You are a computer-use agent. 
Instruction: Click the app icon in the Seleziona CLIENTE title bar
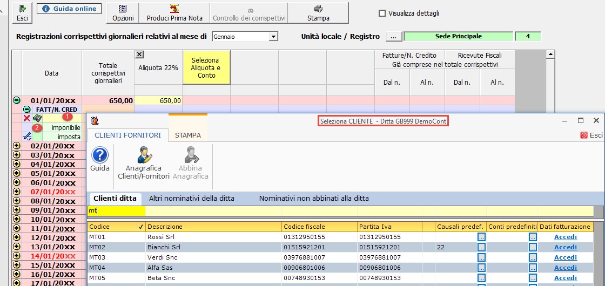[x=95, y=121]
